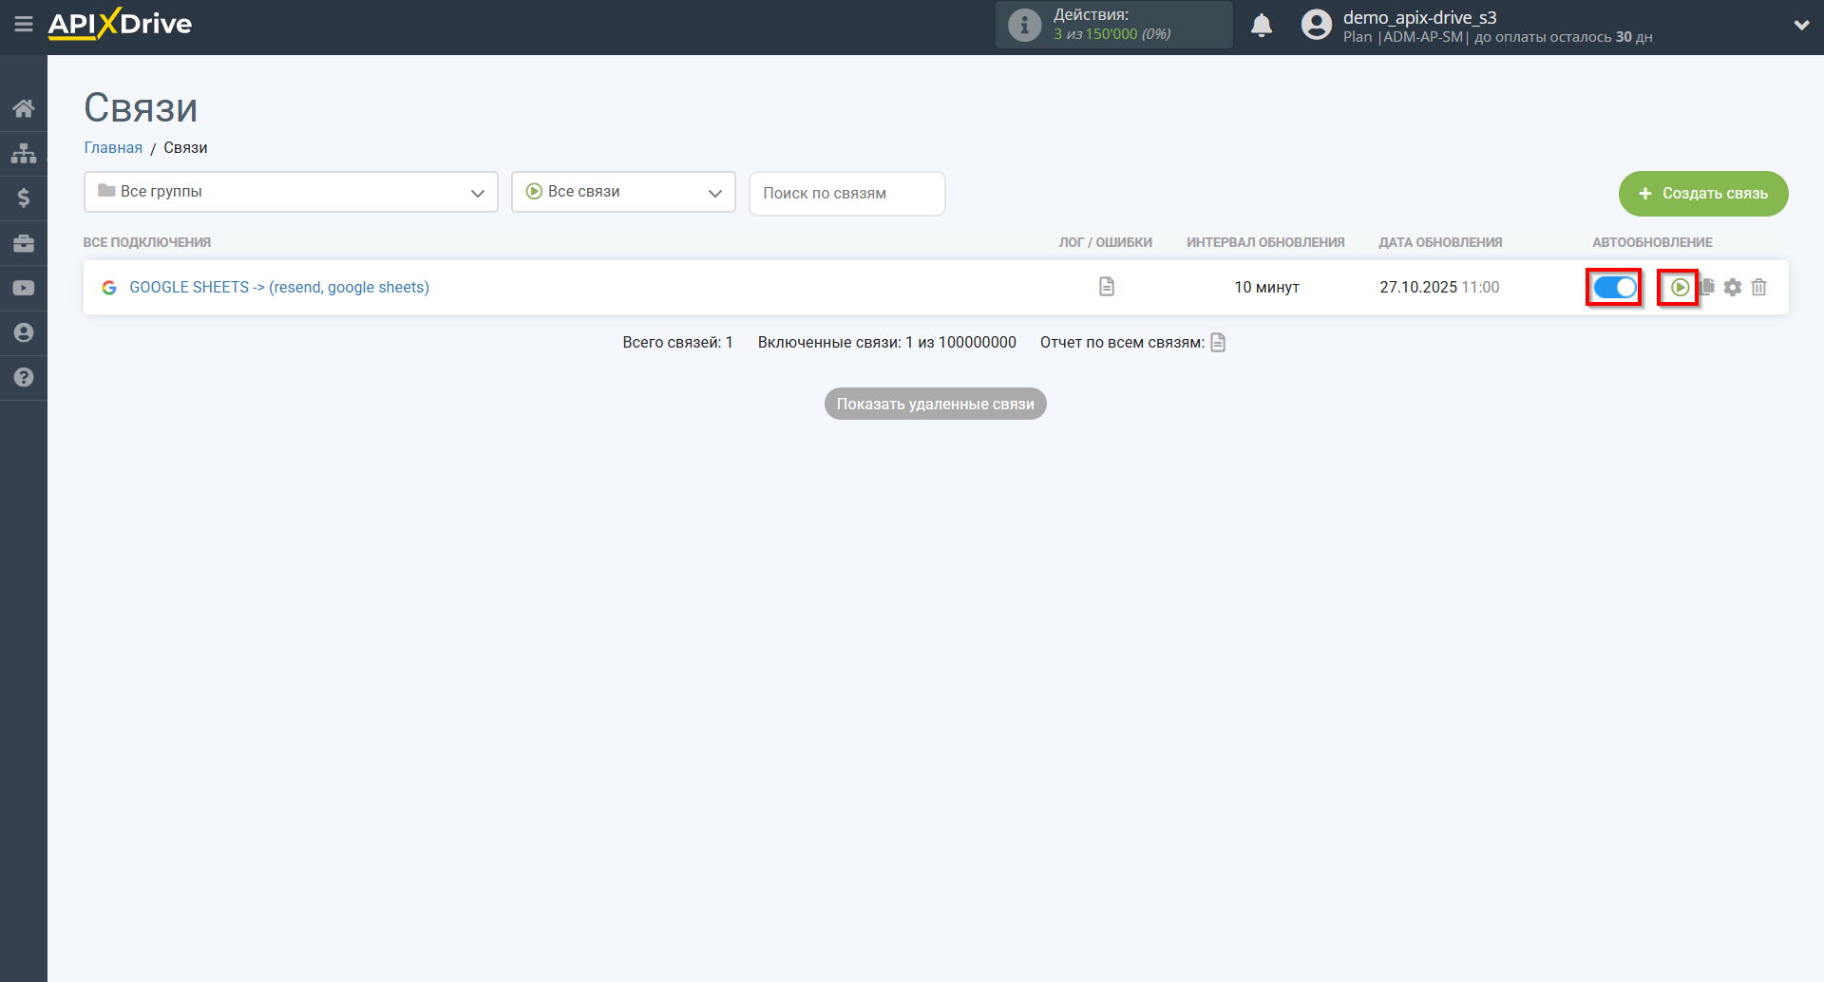
Task: Click the 'Главная' breadcrumb link
Action: coord(113,147)
